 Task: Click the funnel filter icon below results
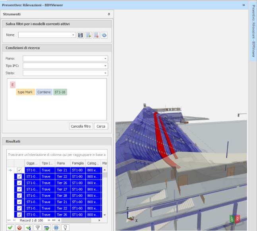(x=37, y=227)
